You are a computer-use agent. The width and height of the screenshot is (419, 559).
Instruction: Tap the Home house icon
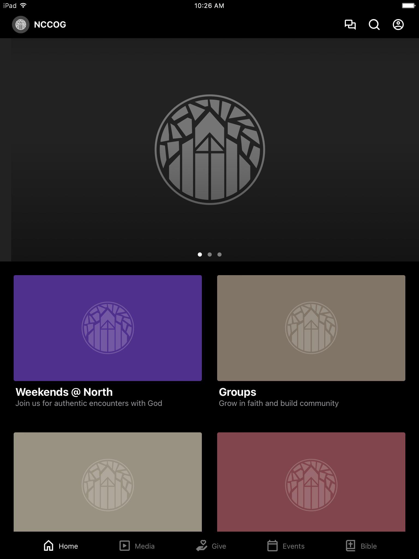point(49,546)
